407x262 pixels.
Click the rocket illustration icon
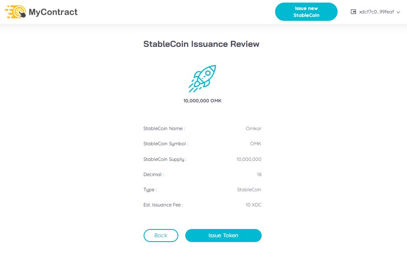click(x=202, y=79)
